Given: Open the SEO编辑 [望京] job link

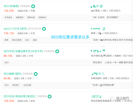Looking at the screenshot, I should tap(13, 74).
